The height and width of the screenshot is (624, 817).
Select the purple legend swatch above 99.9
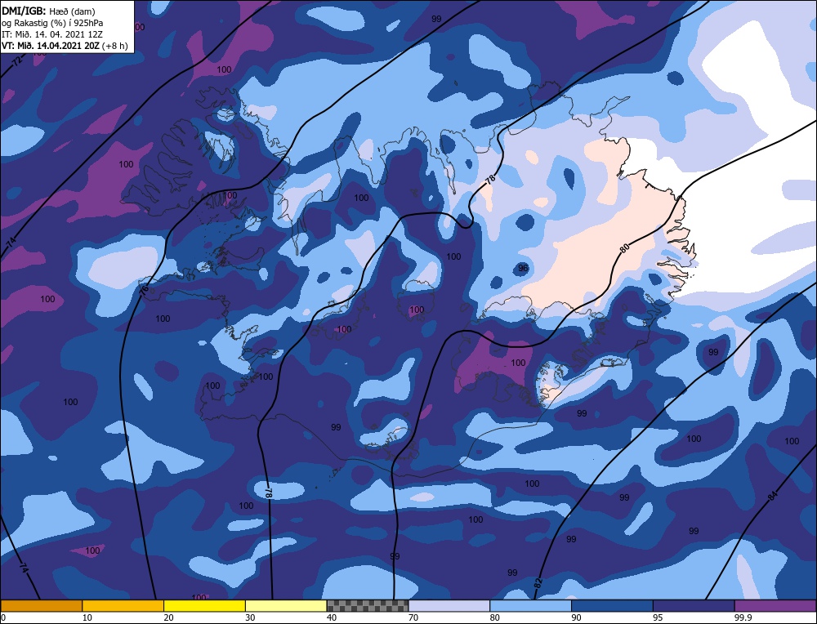(775, 605)
